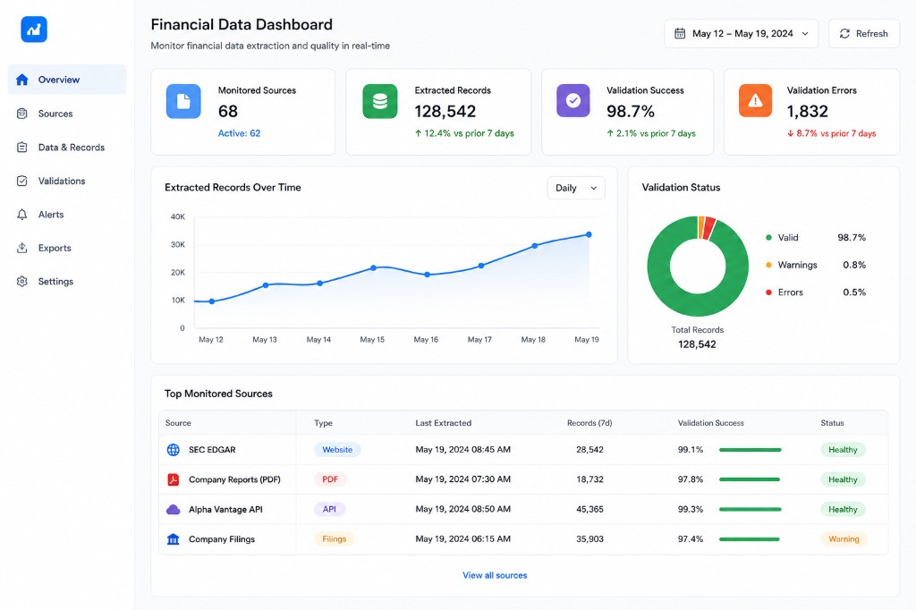This screenshot has width=916, height=610.
Task: Click the Alpha Vantage 99.3% progress bar
Action: pos(751,510)
